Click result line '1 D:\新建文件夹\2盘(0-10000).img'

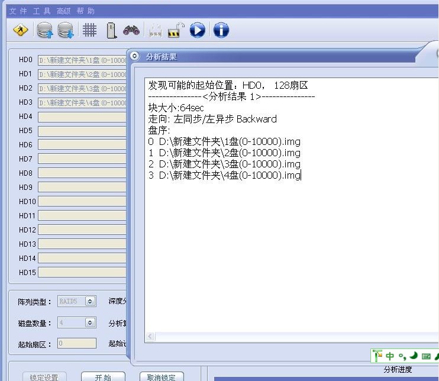(224, 153)
